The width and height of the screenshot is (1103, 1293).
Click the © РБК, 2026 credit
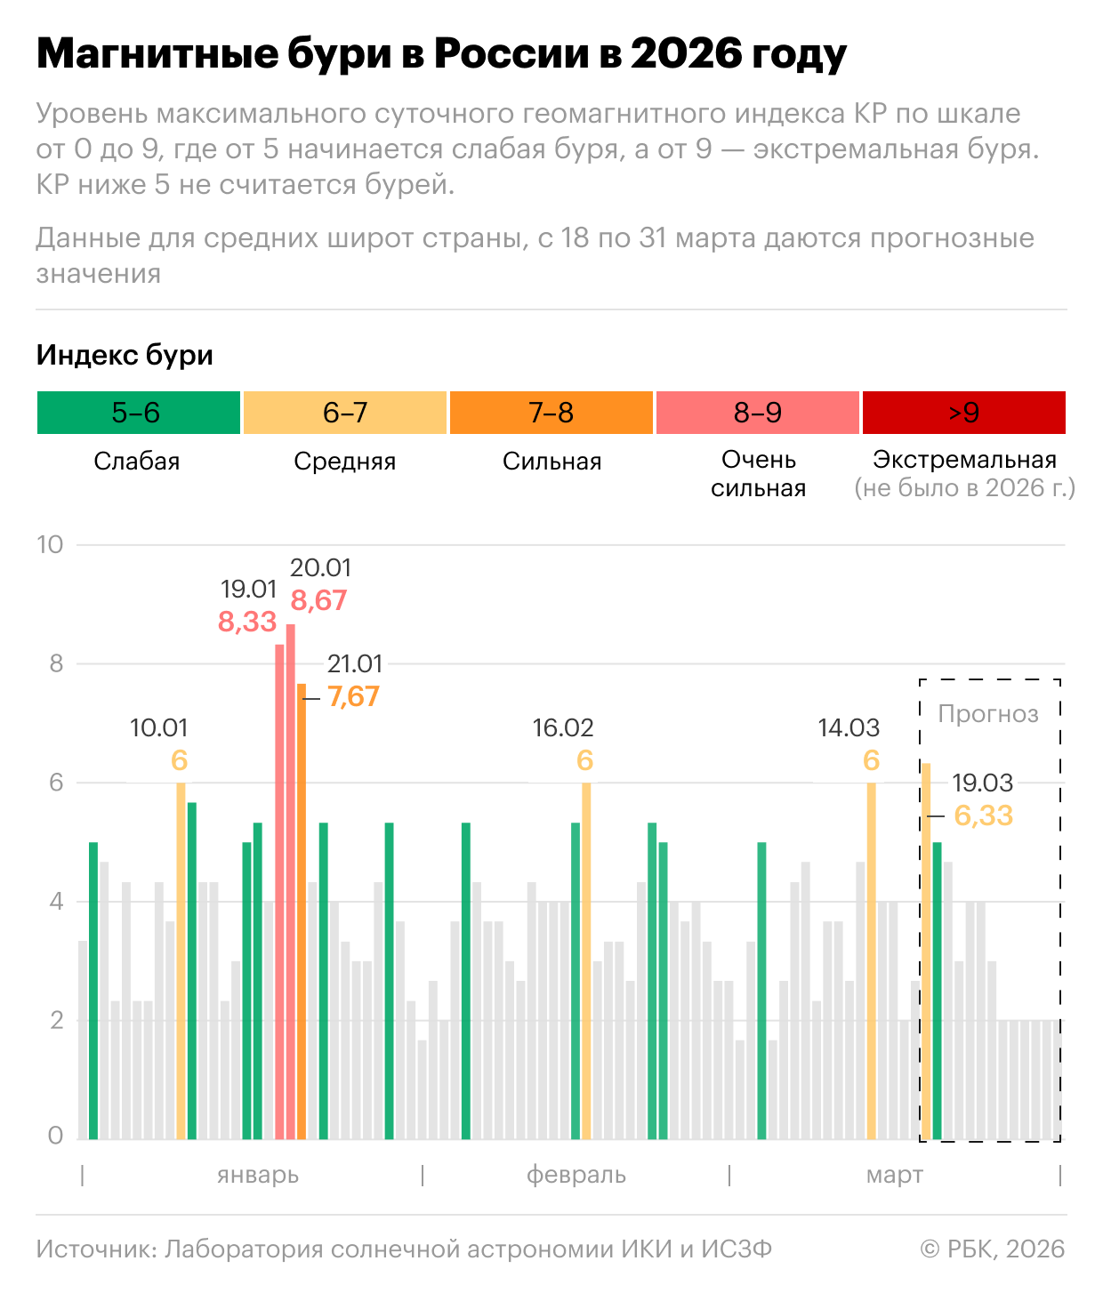(x=993, y=1249)
